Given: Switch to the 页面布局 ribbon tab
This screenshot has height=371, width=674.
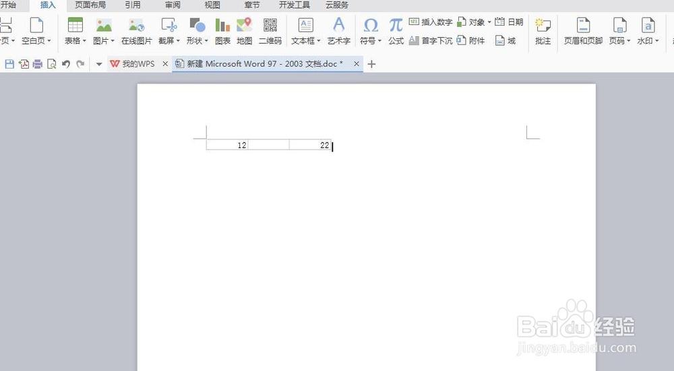Looking at the screenshot, I should tap(90, 5).
